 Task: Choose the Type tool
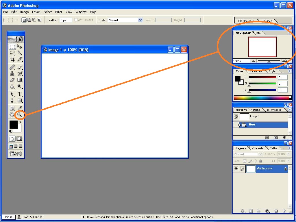coord(20,94)
